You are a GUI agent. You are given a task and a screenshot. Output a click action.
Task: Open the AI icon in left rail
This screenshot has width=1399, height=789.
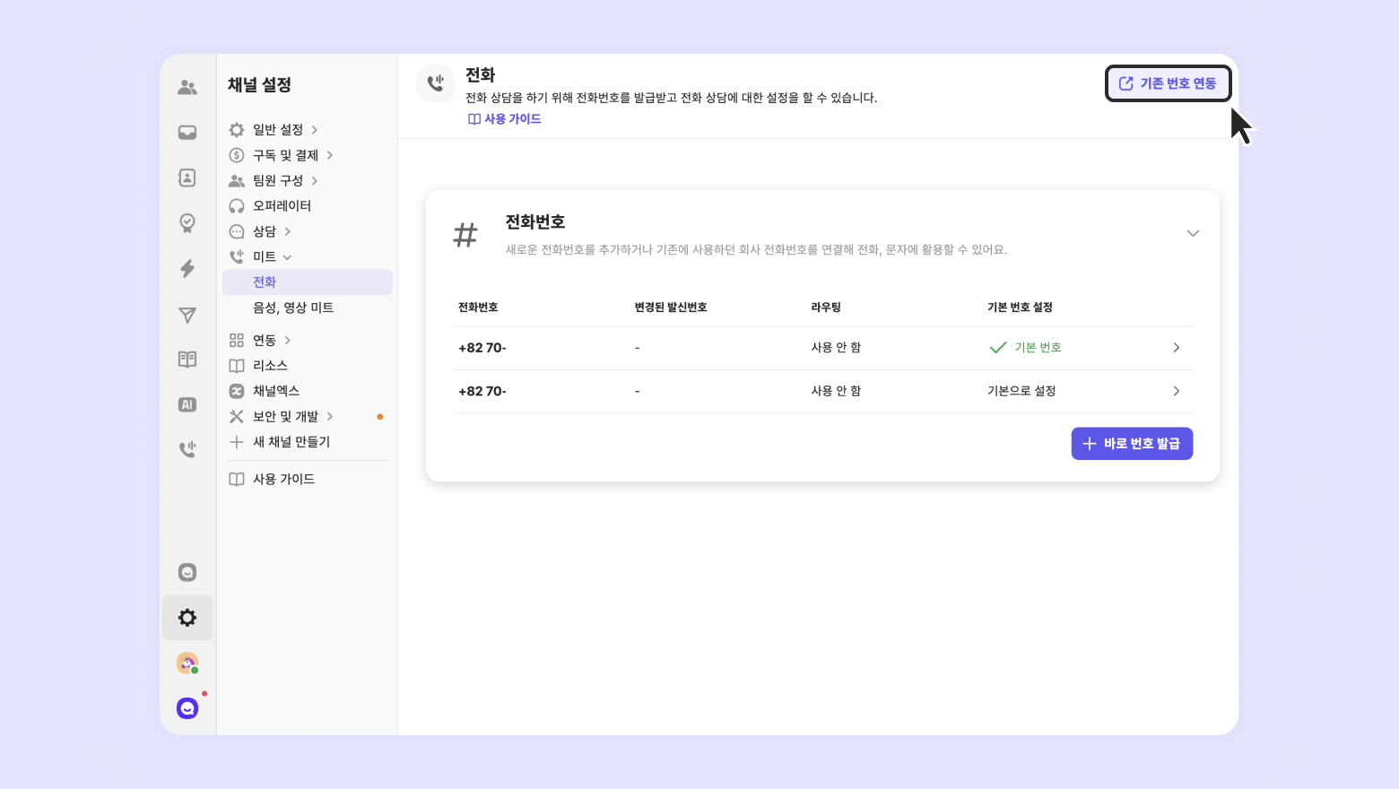click(187, 404)
